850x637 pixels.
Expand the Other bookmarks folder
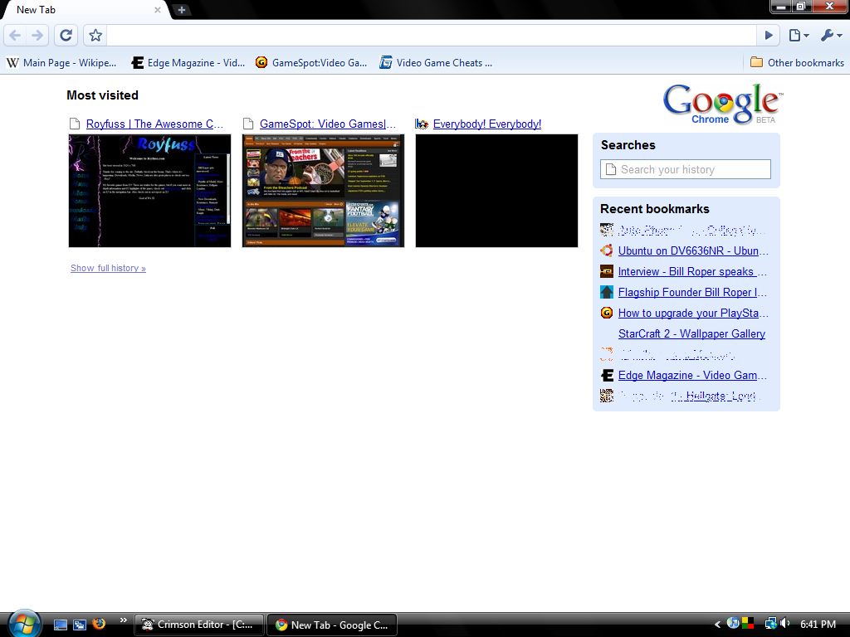[797, 62]
